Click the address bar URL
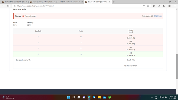 (35, 6)
